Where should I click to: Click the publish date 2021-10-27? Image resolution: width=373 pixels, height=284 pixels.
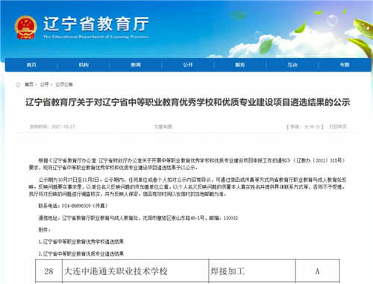(x=63, y=127)
